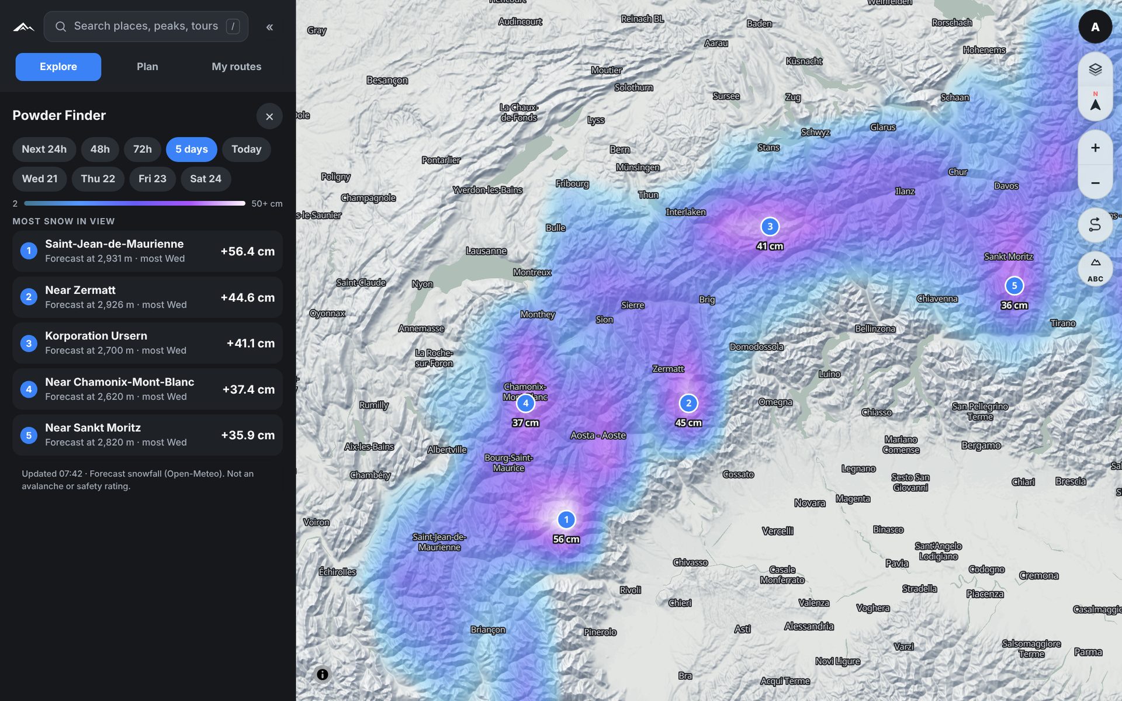Open map attribution info icon
Screen dimensions: 1122x701
point(322,675)
